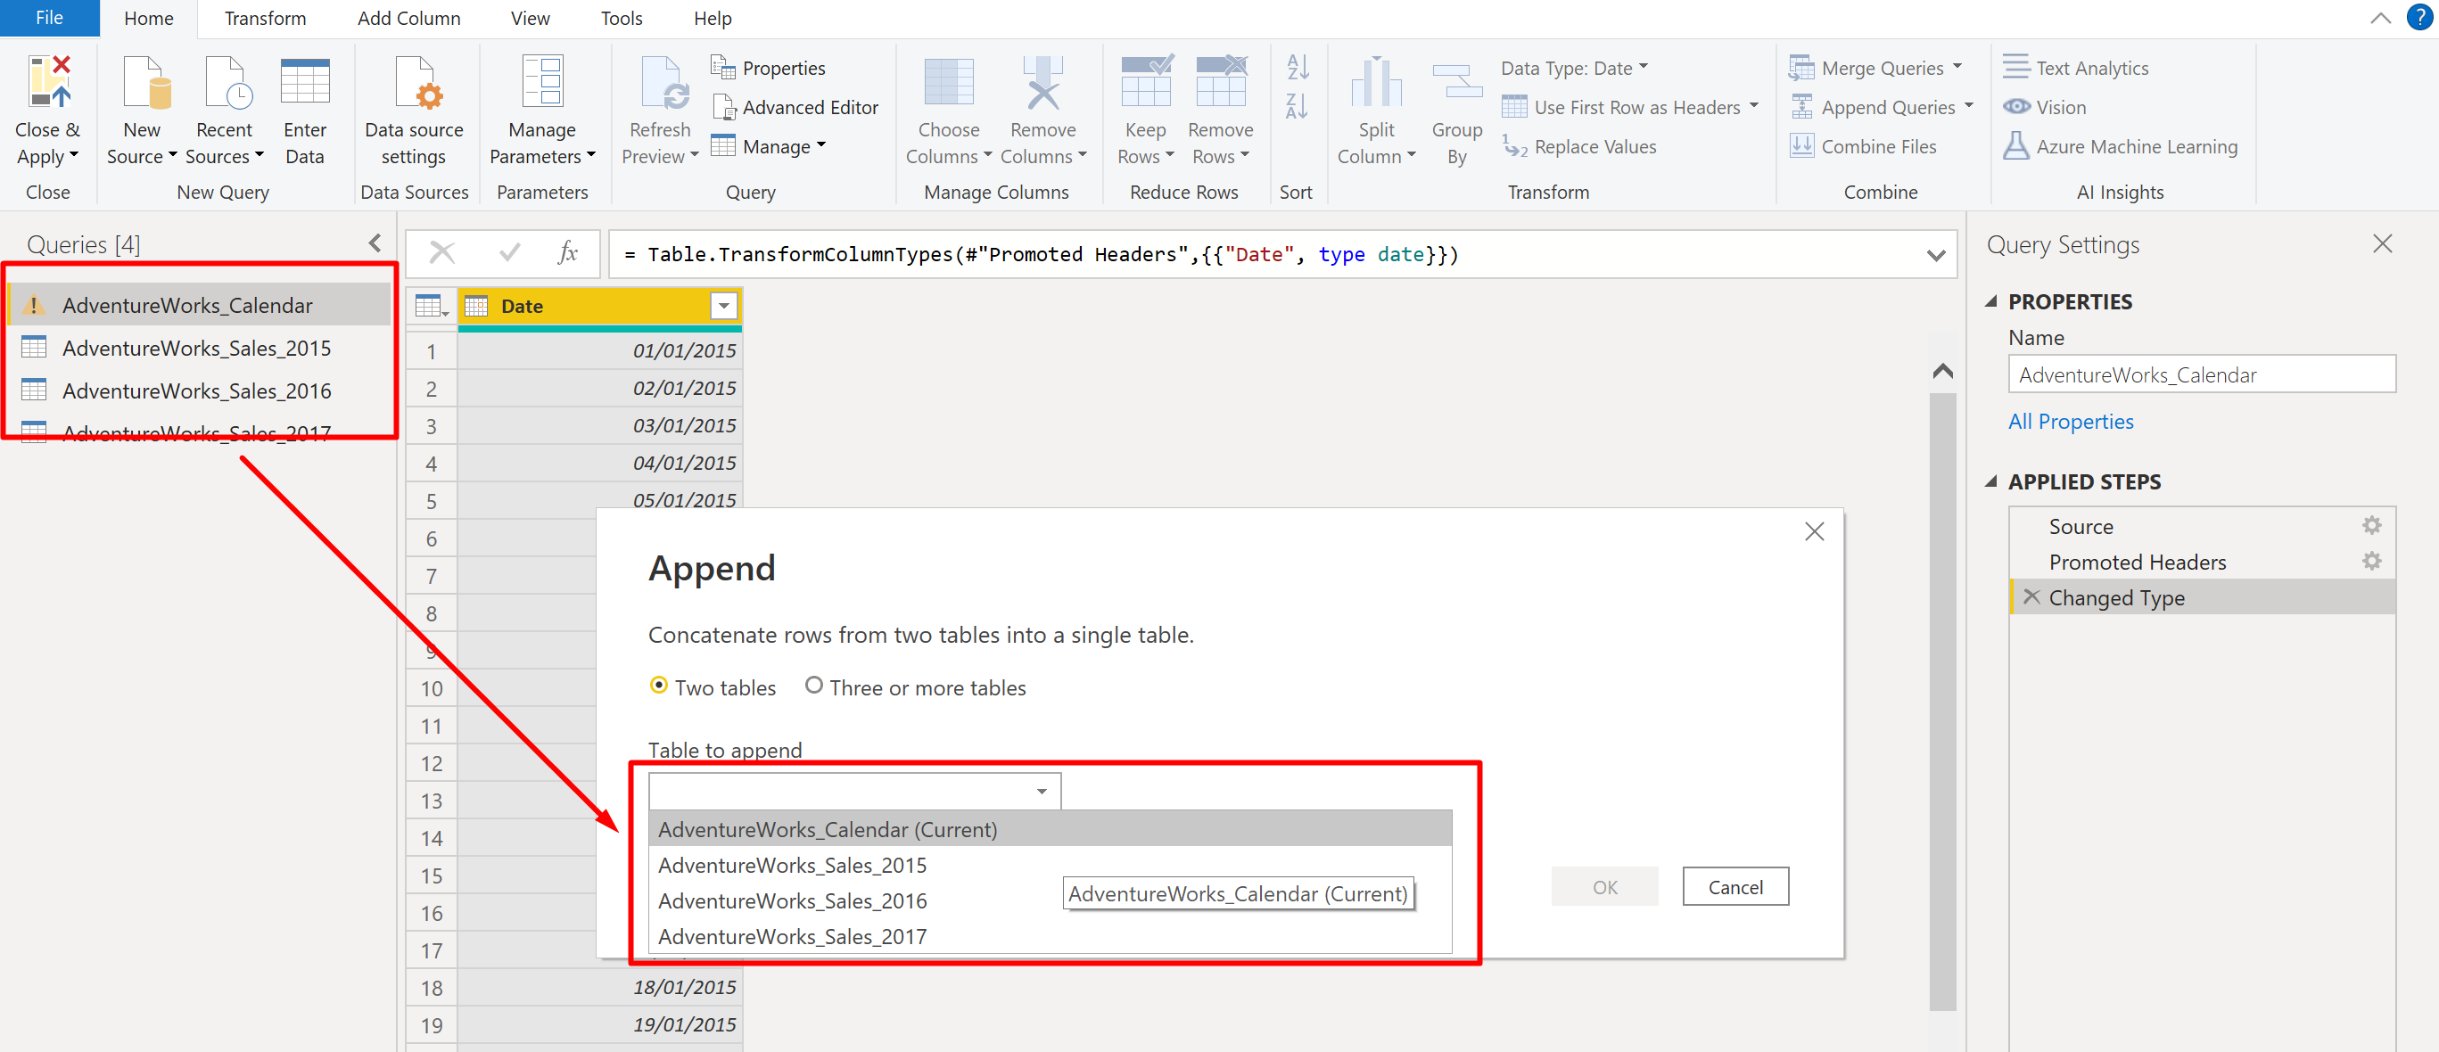The width and height of the screenshot is (2439, 1052).
Task: Click the Keep Rows icon
Action: pos(1147,81)
